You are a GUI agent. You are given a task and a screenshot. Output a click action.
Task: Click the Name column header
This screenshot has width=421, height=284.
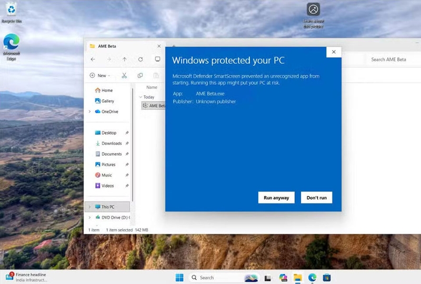click(x=152, y=87)
